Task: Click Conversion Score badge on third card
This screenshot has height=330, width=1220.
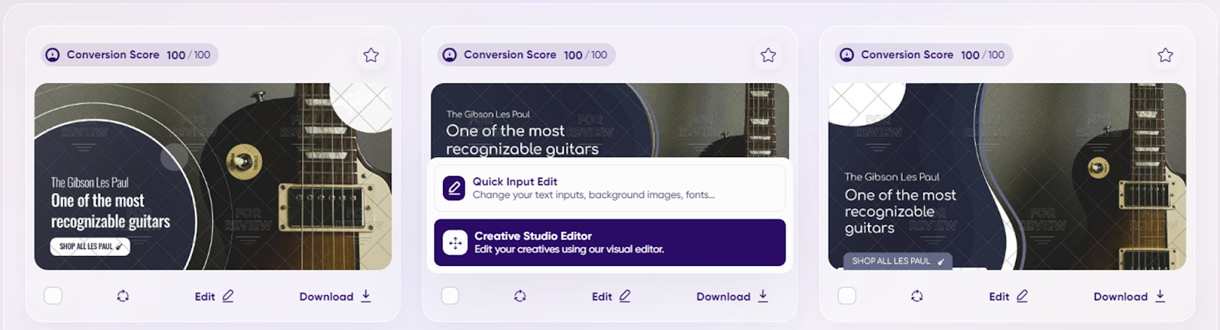Action: click(x=923, y=55)
